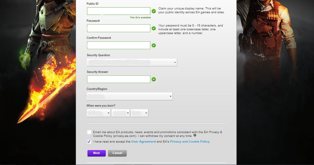Click the 'When were you born?' label
314x165 pixels.
101,106
